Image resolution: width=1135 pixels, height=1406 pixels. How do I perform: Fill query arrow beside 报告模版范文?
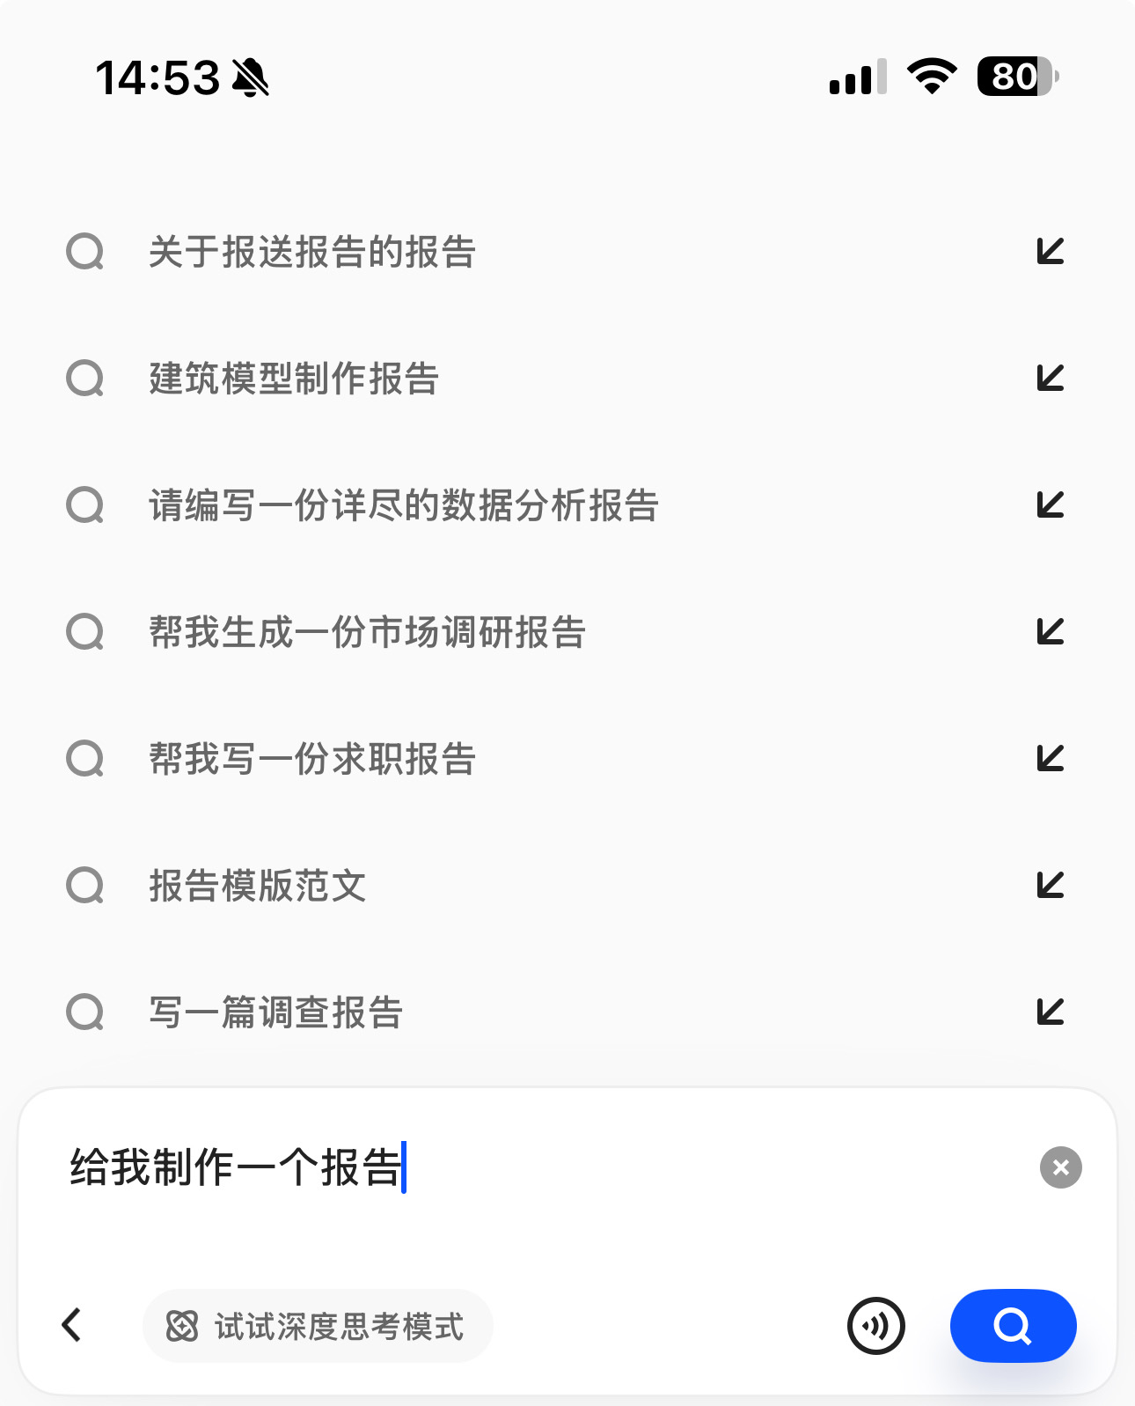point(1051,885)
